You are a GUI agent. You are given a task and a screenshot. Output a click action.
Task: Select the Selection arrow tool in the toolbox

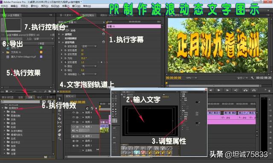(x=60, y=99)
